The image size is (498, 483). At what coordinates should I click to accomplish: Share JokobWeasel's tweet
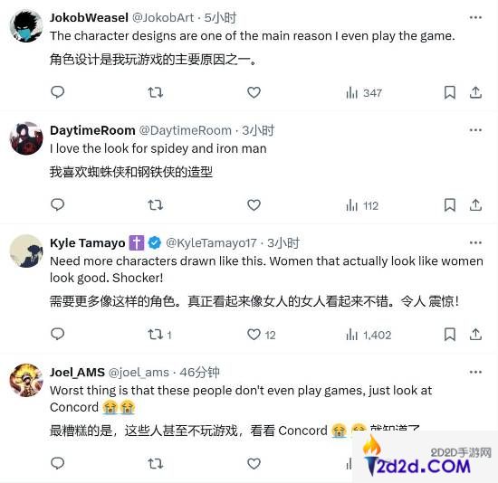(475, 92)
